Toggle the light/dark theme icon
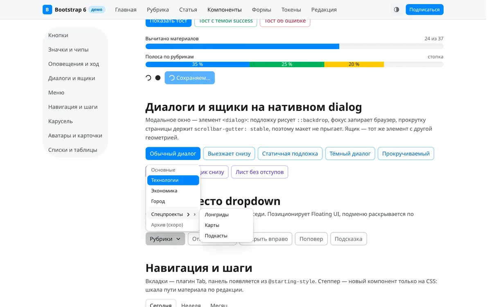 click(396, 9)
